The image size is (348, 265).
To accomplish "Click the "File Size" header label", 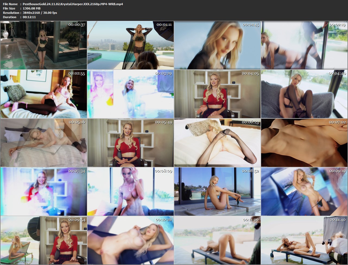I will [9, 8].
